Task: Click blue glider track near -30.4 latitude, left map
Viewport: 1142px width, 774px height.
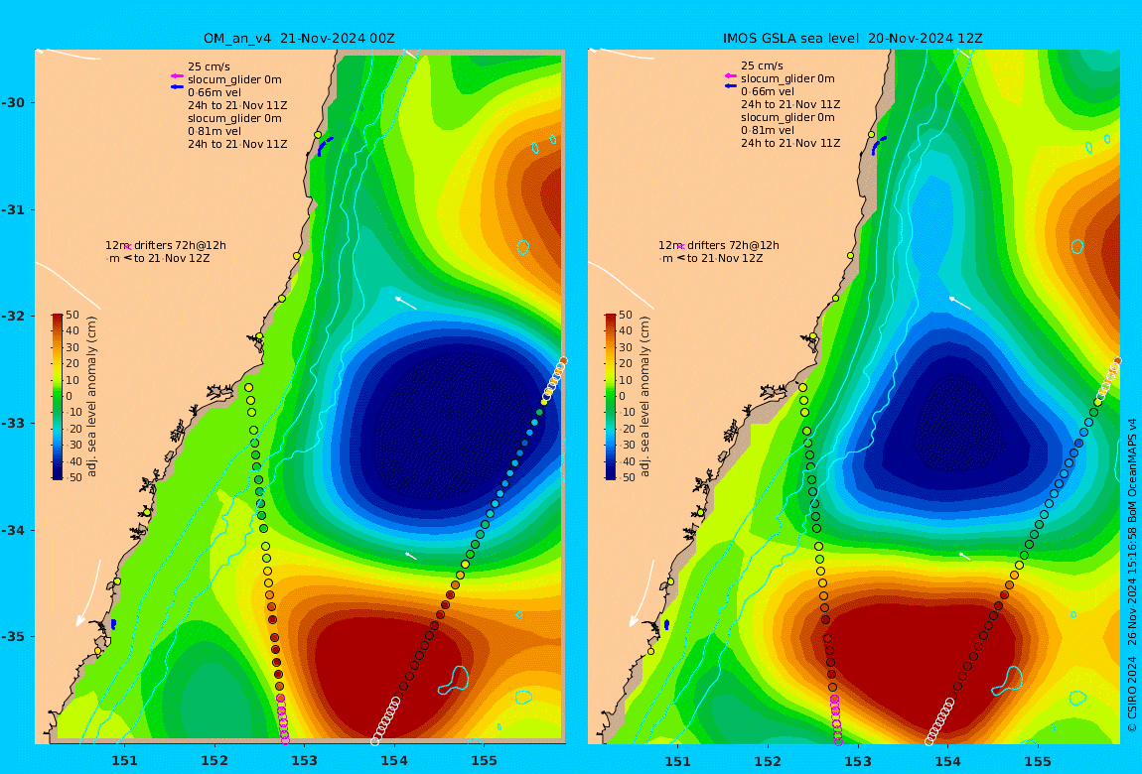Action: (324, 146)
